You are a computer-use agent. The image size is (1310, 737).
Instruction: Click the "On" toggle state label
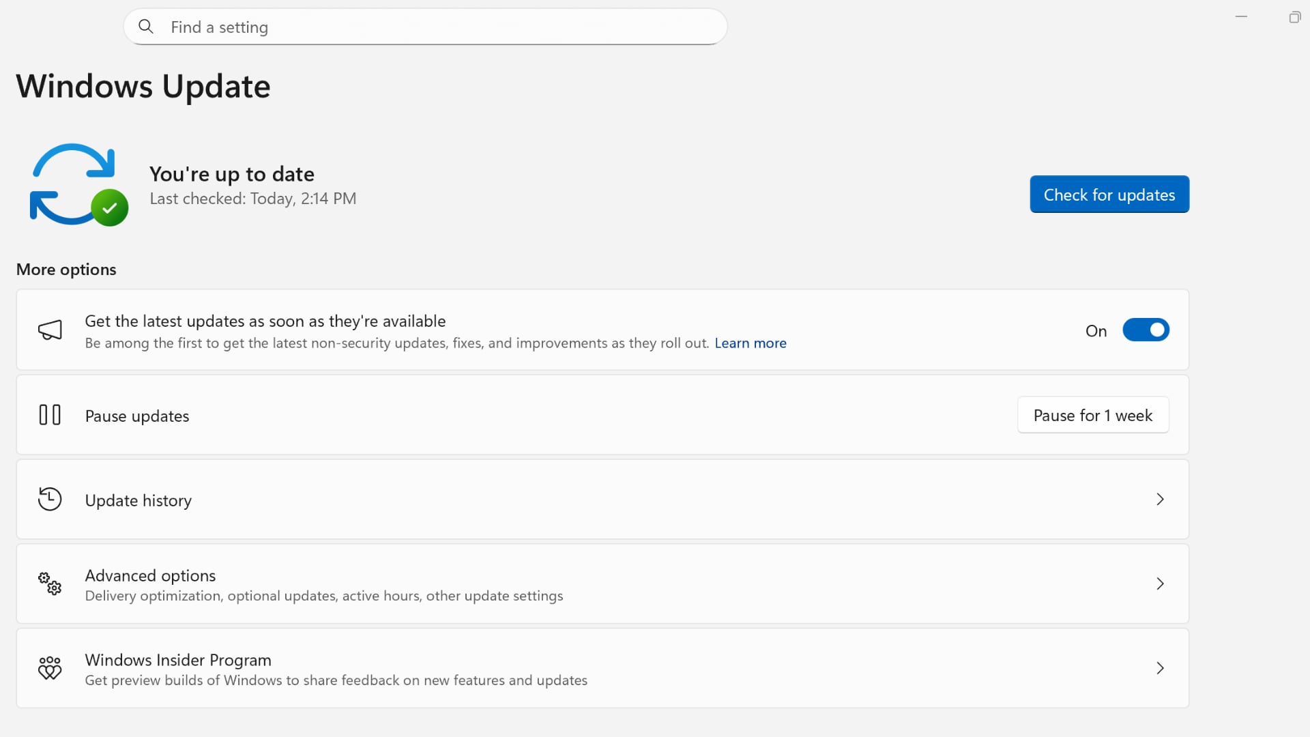1096,331
